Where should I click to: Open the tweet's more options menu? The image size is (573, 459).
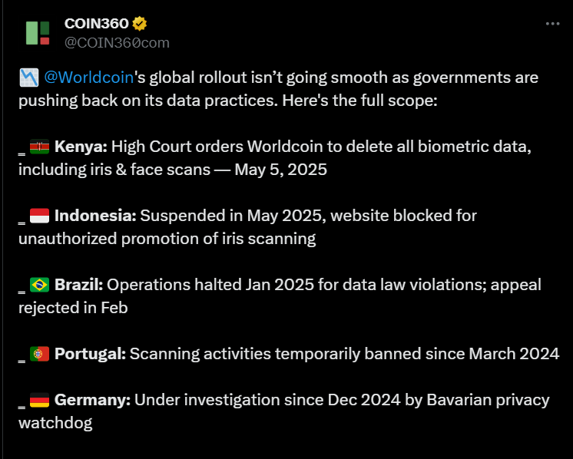552,24
